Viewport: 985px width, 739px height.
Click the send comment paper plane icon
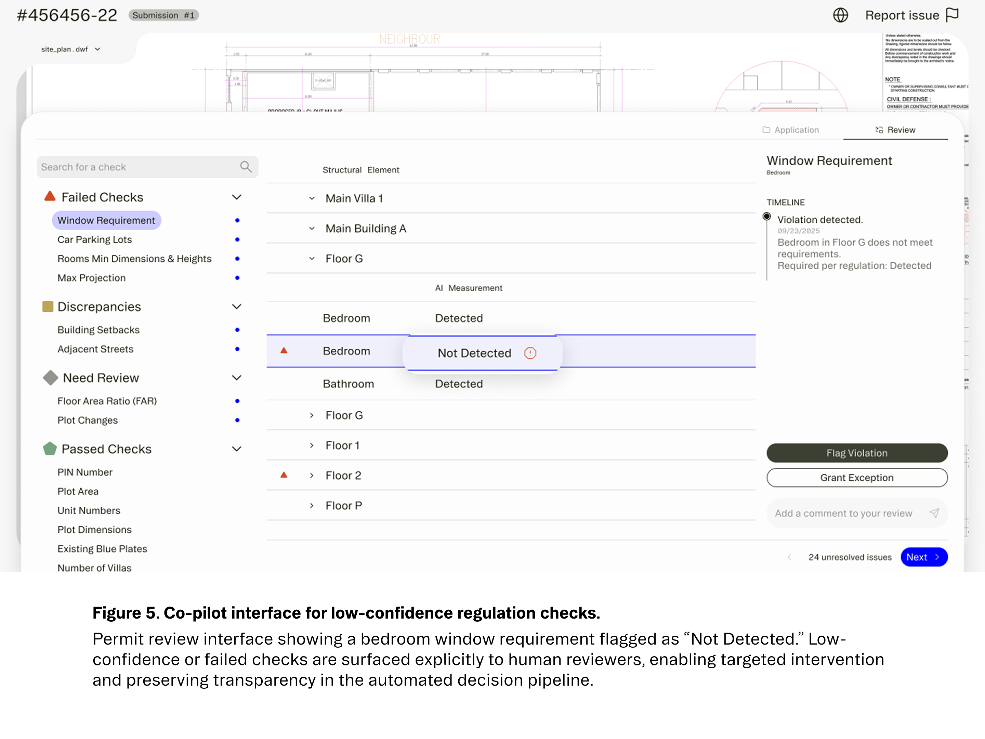934,513
